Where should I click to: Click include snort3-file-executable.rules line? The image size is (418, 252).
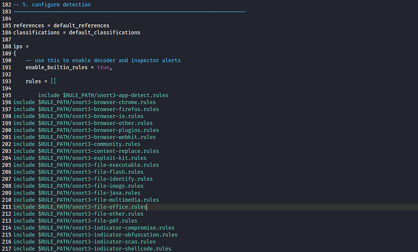86,165
